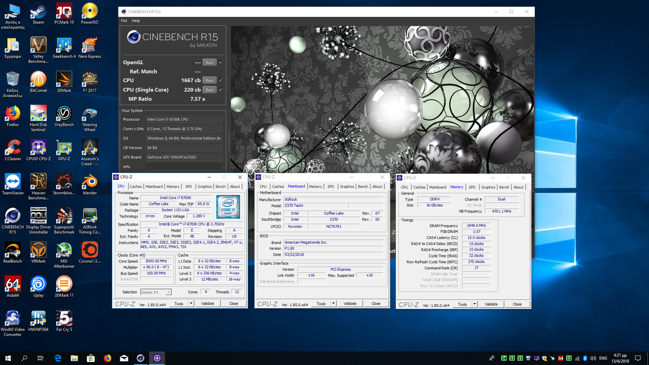Open MSI Afterburner desktop icon
This screenshot has height=365, width=649.
pos(64,254)
